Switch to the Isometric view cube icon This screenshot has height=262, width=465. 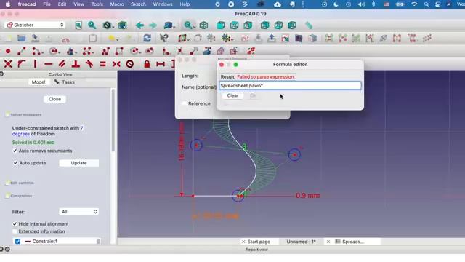click(203, 25)
